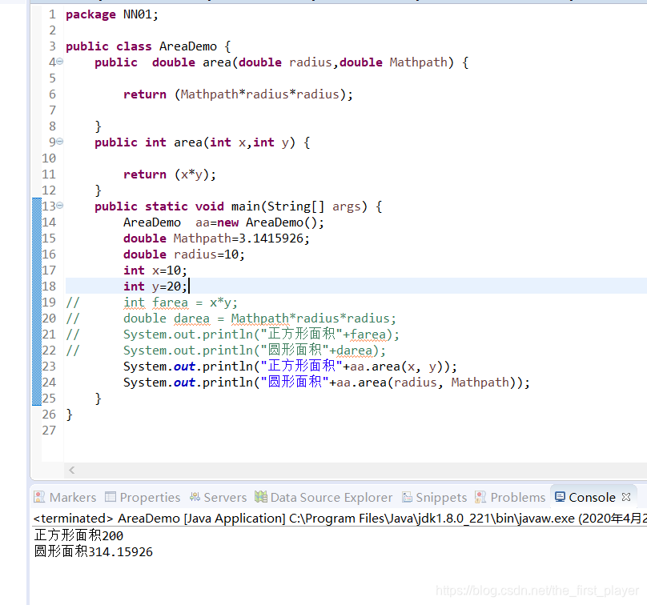Collapse the area(int x,int y) method fold

(x=60, y=142)
